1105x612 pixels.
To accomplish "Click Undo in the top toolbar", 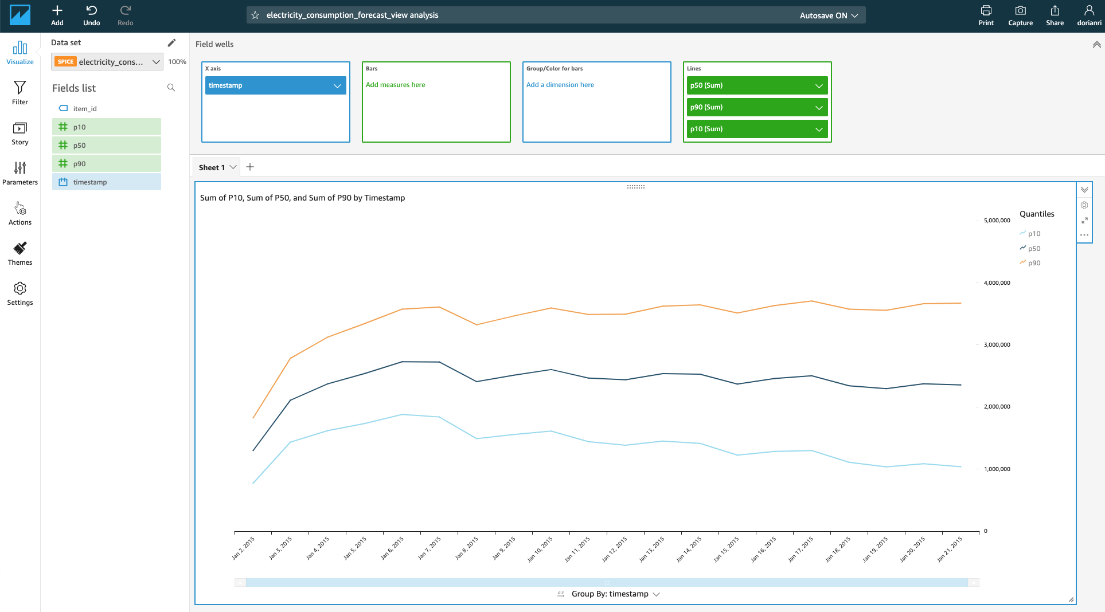I will pyautogui.click(x=91, y=15).
